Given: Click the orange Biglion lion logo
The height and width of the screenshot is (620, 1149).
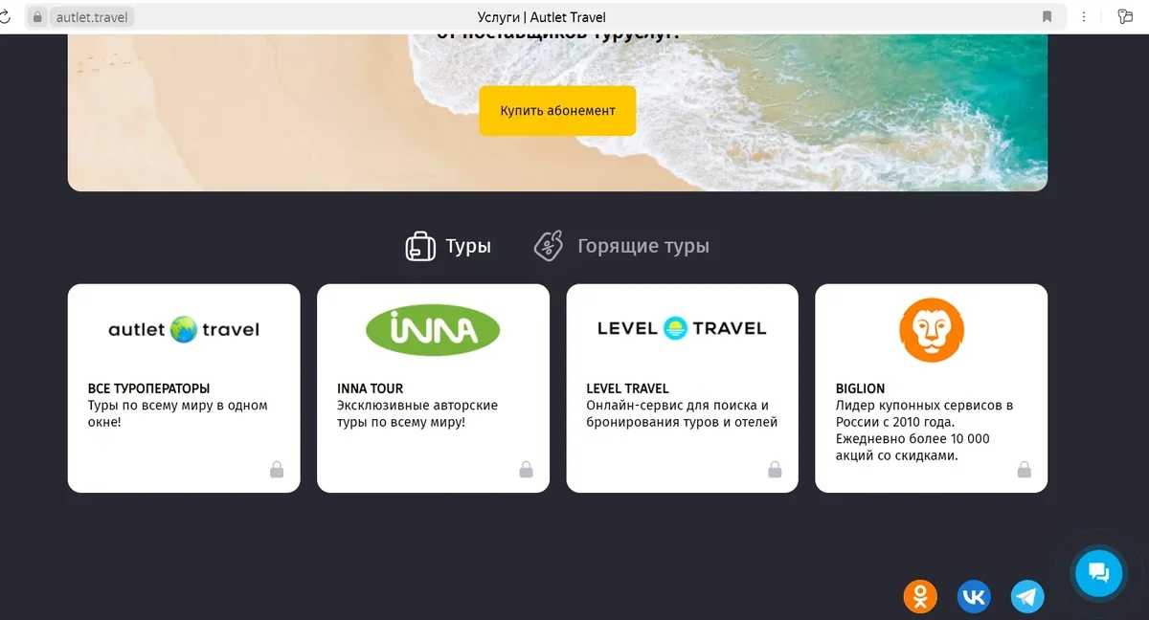Looking at the screenshot, I should [x=932, y=329].
